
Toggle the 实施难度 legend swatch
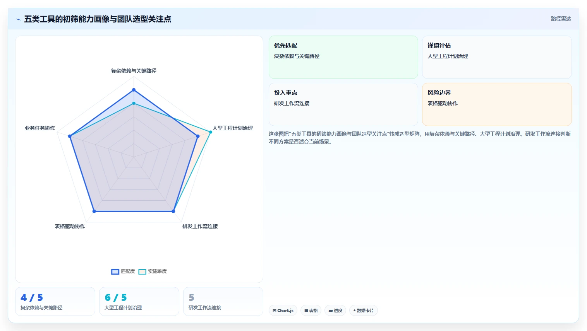tap(142, 272)
